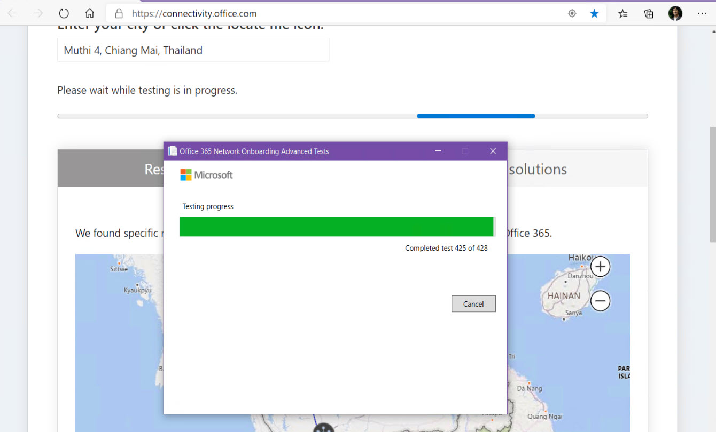This screenshot has width=716, height=432.
Task: Switch to the solutions tab on the page
Action: [538, 169]
